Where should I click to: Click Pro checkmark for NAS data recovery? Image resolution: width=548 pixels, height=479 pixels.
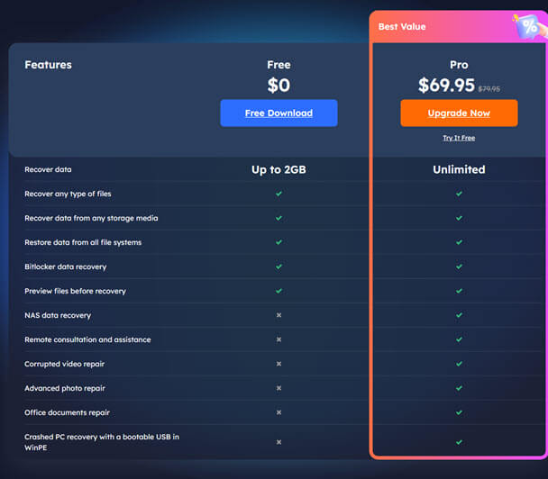[x=459, y=315]
